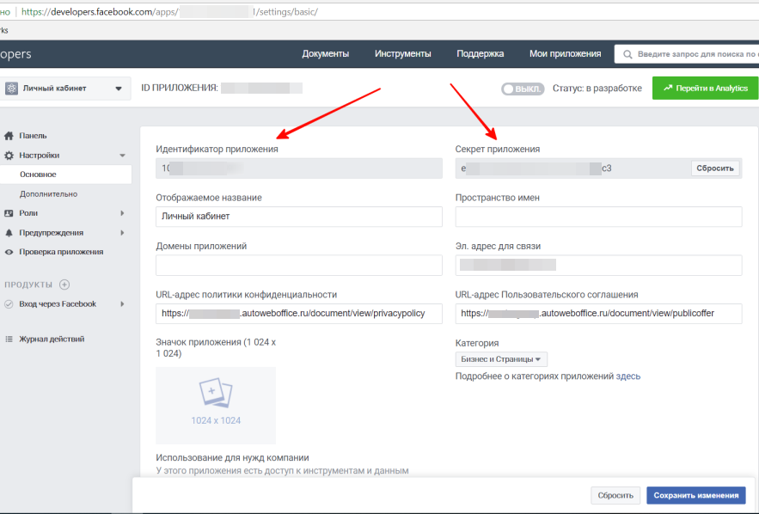Click the bell icon beside Предупреждения
The height and width of the screenshot is (514, 759).
[9, 233]
